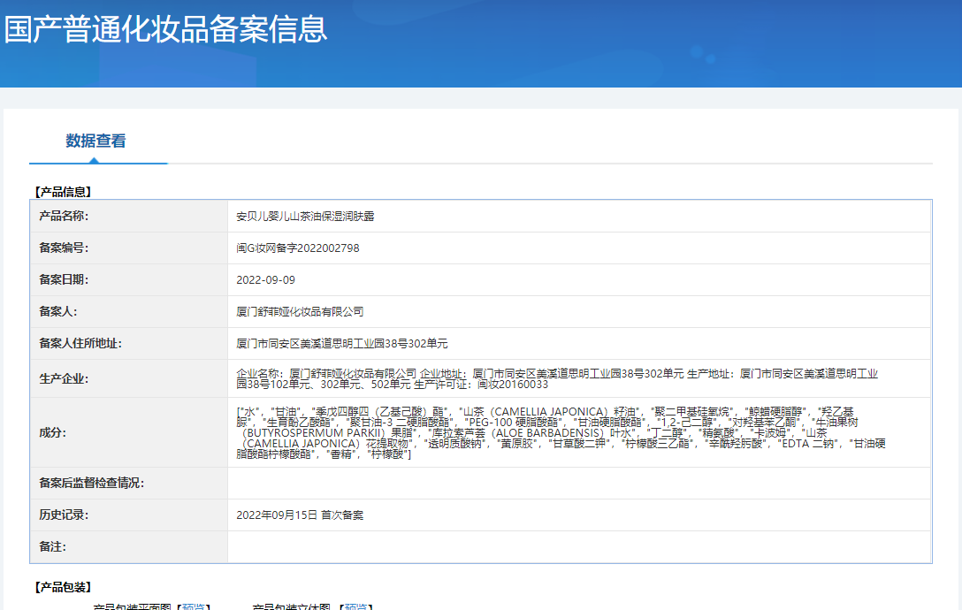Select the 成分 row label
The height and width of the screenshot is (610, 962).
(x=52, y=432)
